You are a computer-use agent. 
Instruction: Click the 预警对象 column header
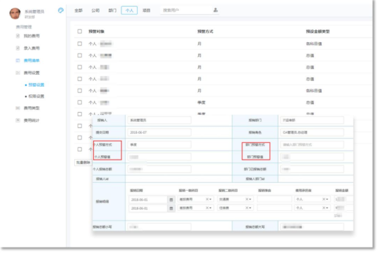[x=97, y=31]
